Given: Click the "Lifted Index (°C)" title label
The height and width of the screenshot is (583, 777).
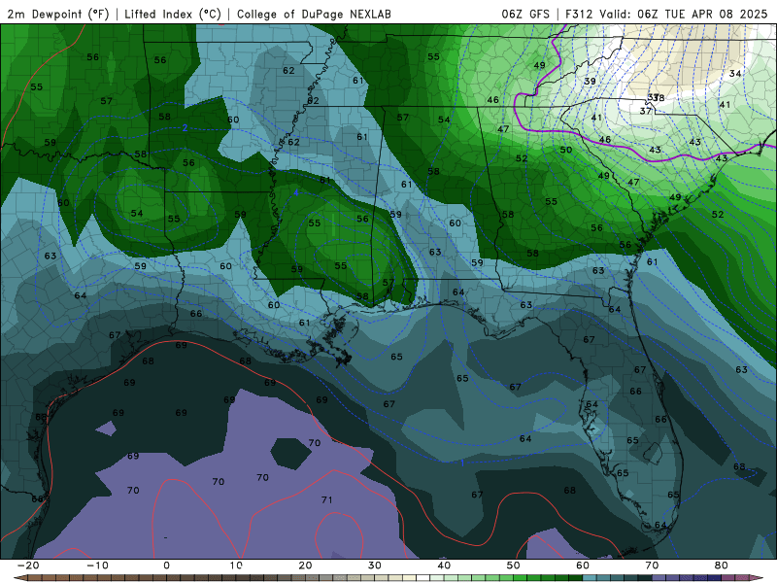Looking at the screenshot, I should click(173, 14).
